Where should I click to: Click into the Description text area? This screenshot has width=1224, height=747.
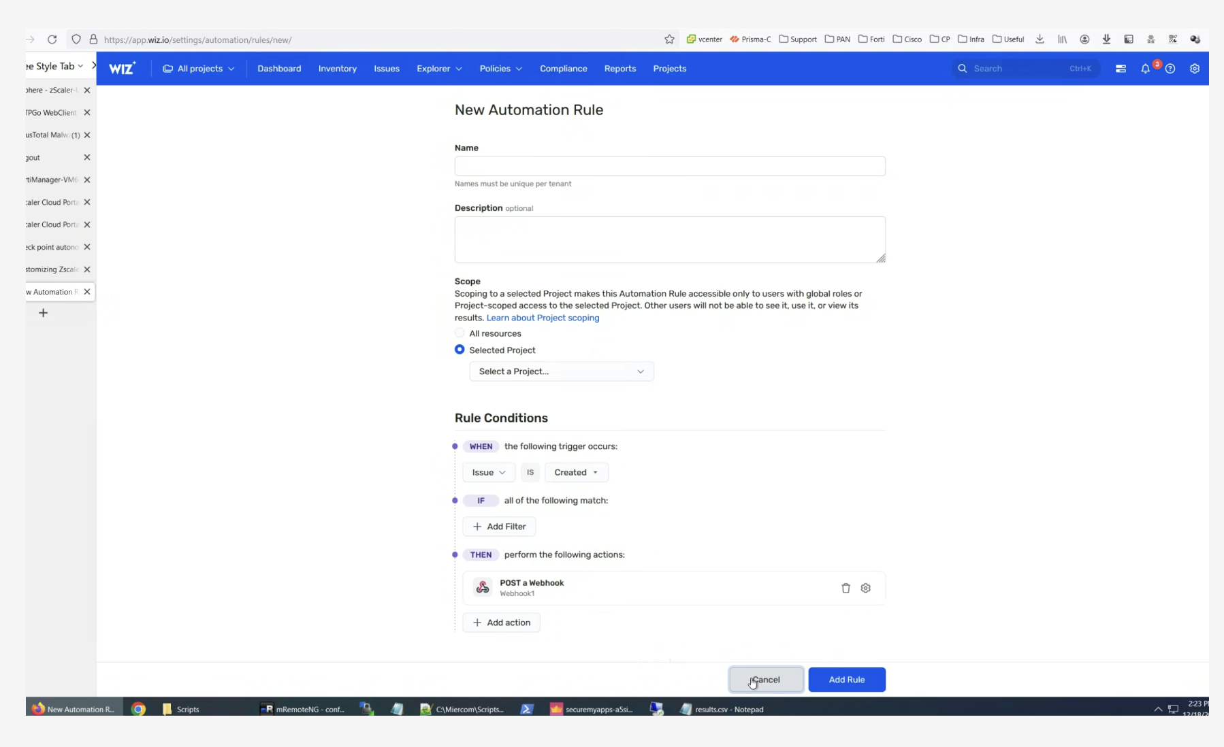[x=670, y=239]
